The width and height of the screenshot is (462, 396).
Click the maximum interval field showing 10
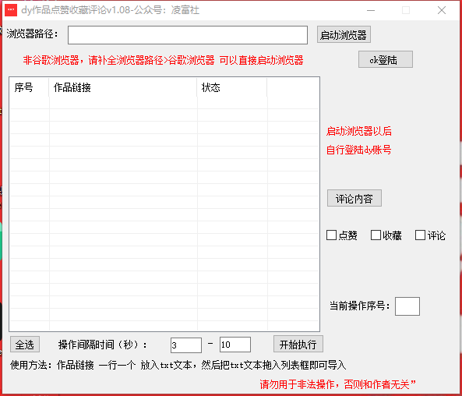tap(235, 345)
